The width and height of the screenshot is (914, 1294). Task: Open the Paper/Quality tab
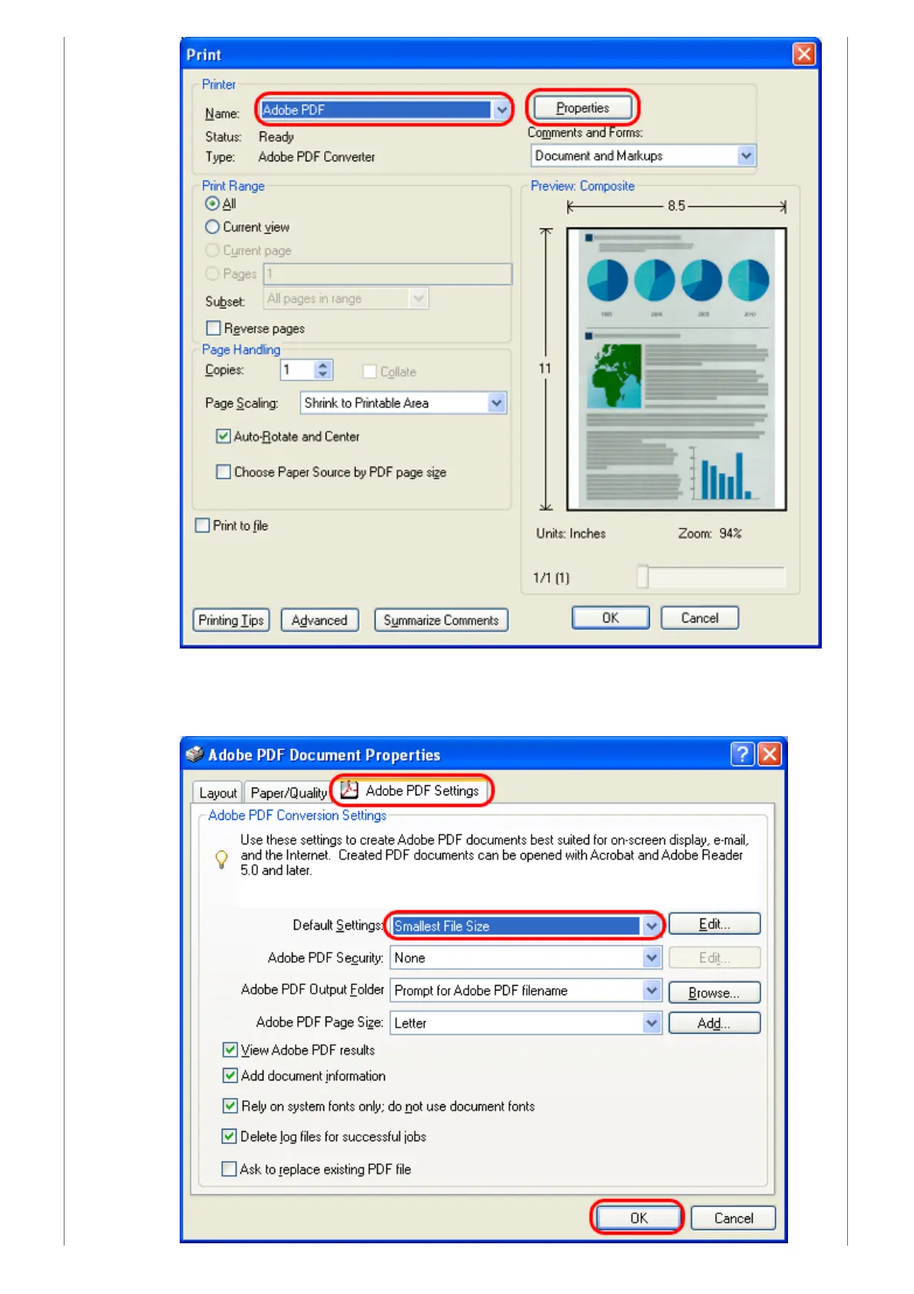coord(289,793)
